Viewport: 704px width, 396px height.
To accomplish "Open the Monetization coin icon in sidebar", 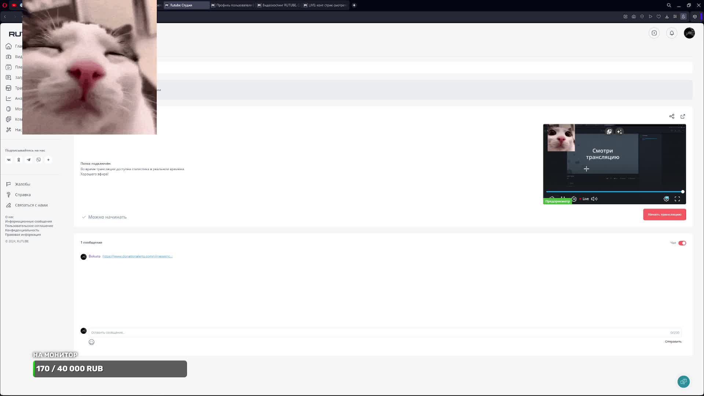I will (x=8, y=109).
